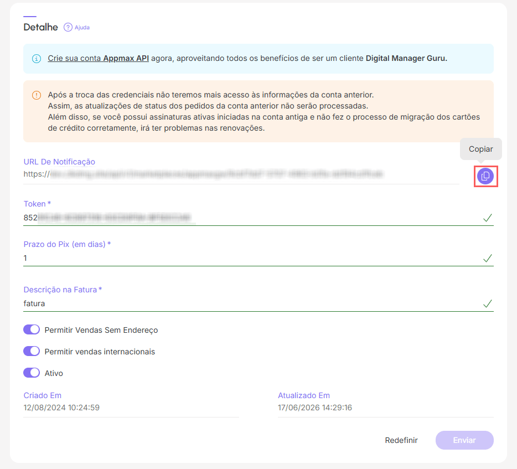
Task: Click the green checkmark in Prazo do Pix field
Action: click(487, 258)
